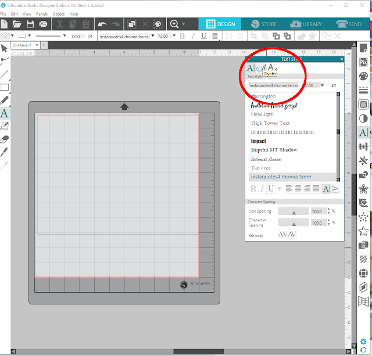Expand panel font size dropdown arrow
Image resolution: width=372 pixels, height=356 pixels.
(322, 85)
